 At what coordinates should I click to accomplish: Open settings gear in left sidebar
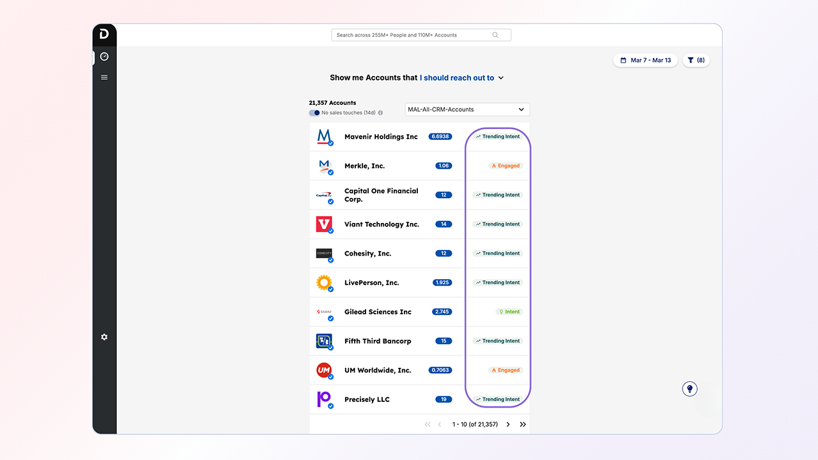tap(104, 337)
